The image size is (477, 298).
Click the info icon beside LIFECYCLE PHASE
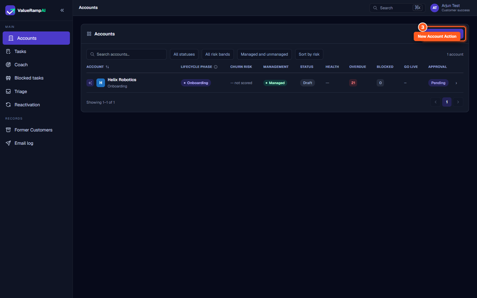(x=216, y=67)
